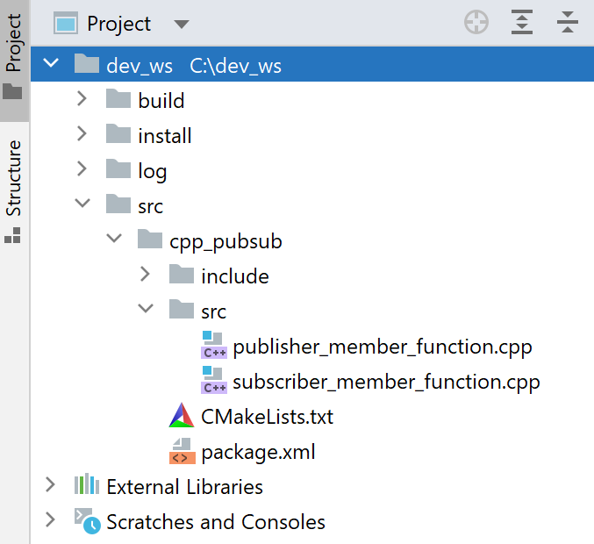Click the locate opened file crosshair icon
594x544 pixels.
click(x=476, y=24)
